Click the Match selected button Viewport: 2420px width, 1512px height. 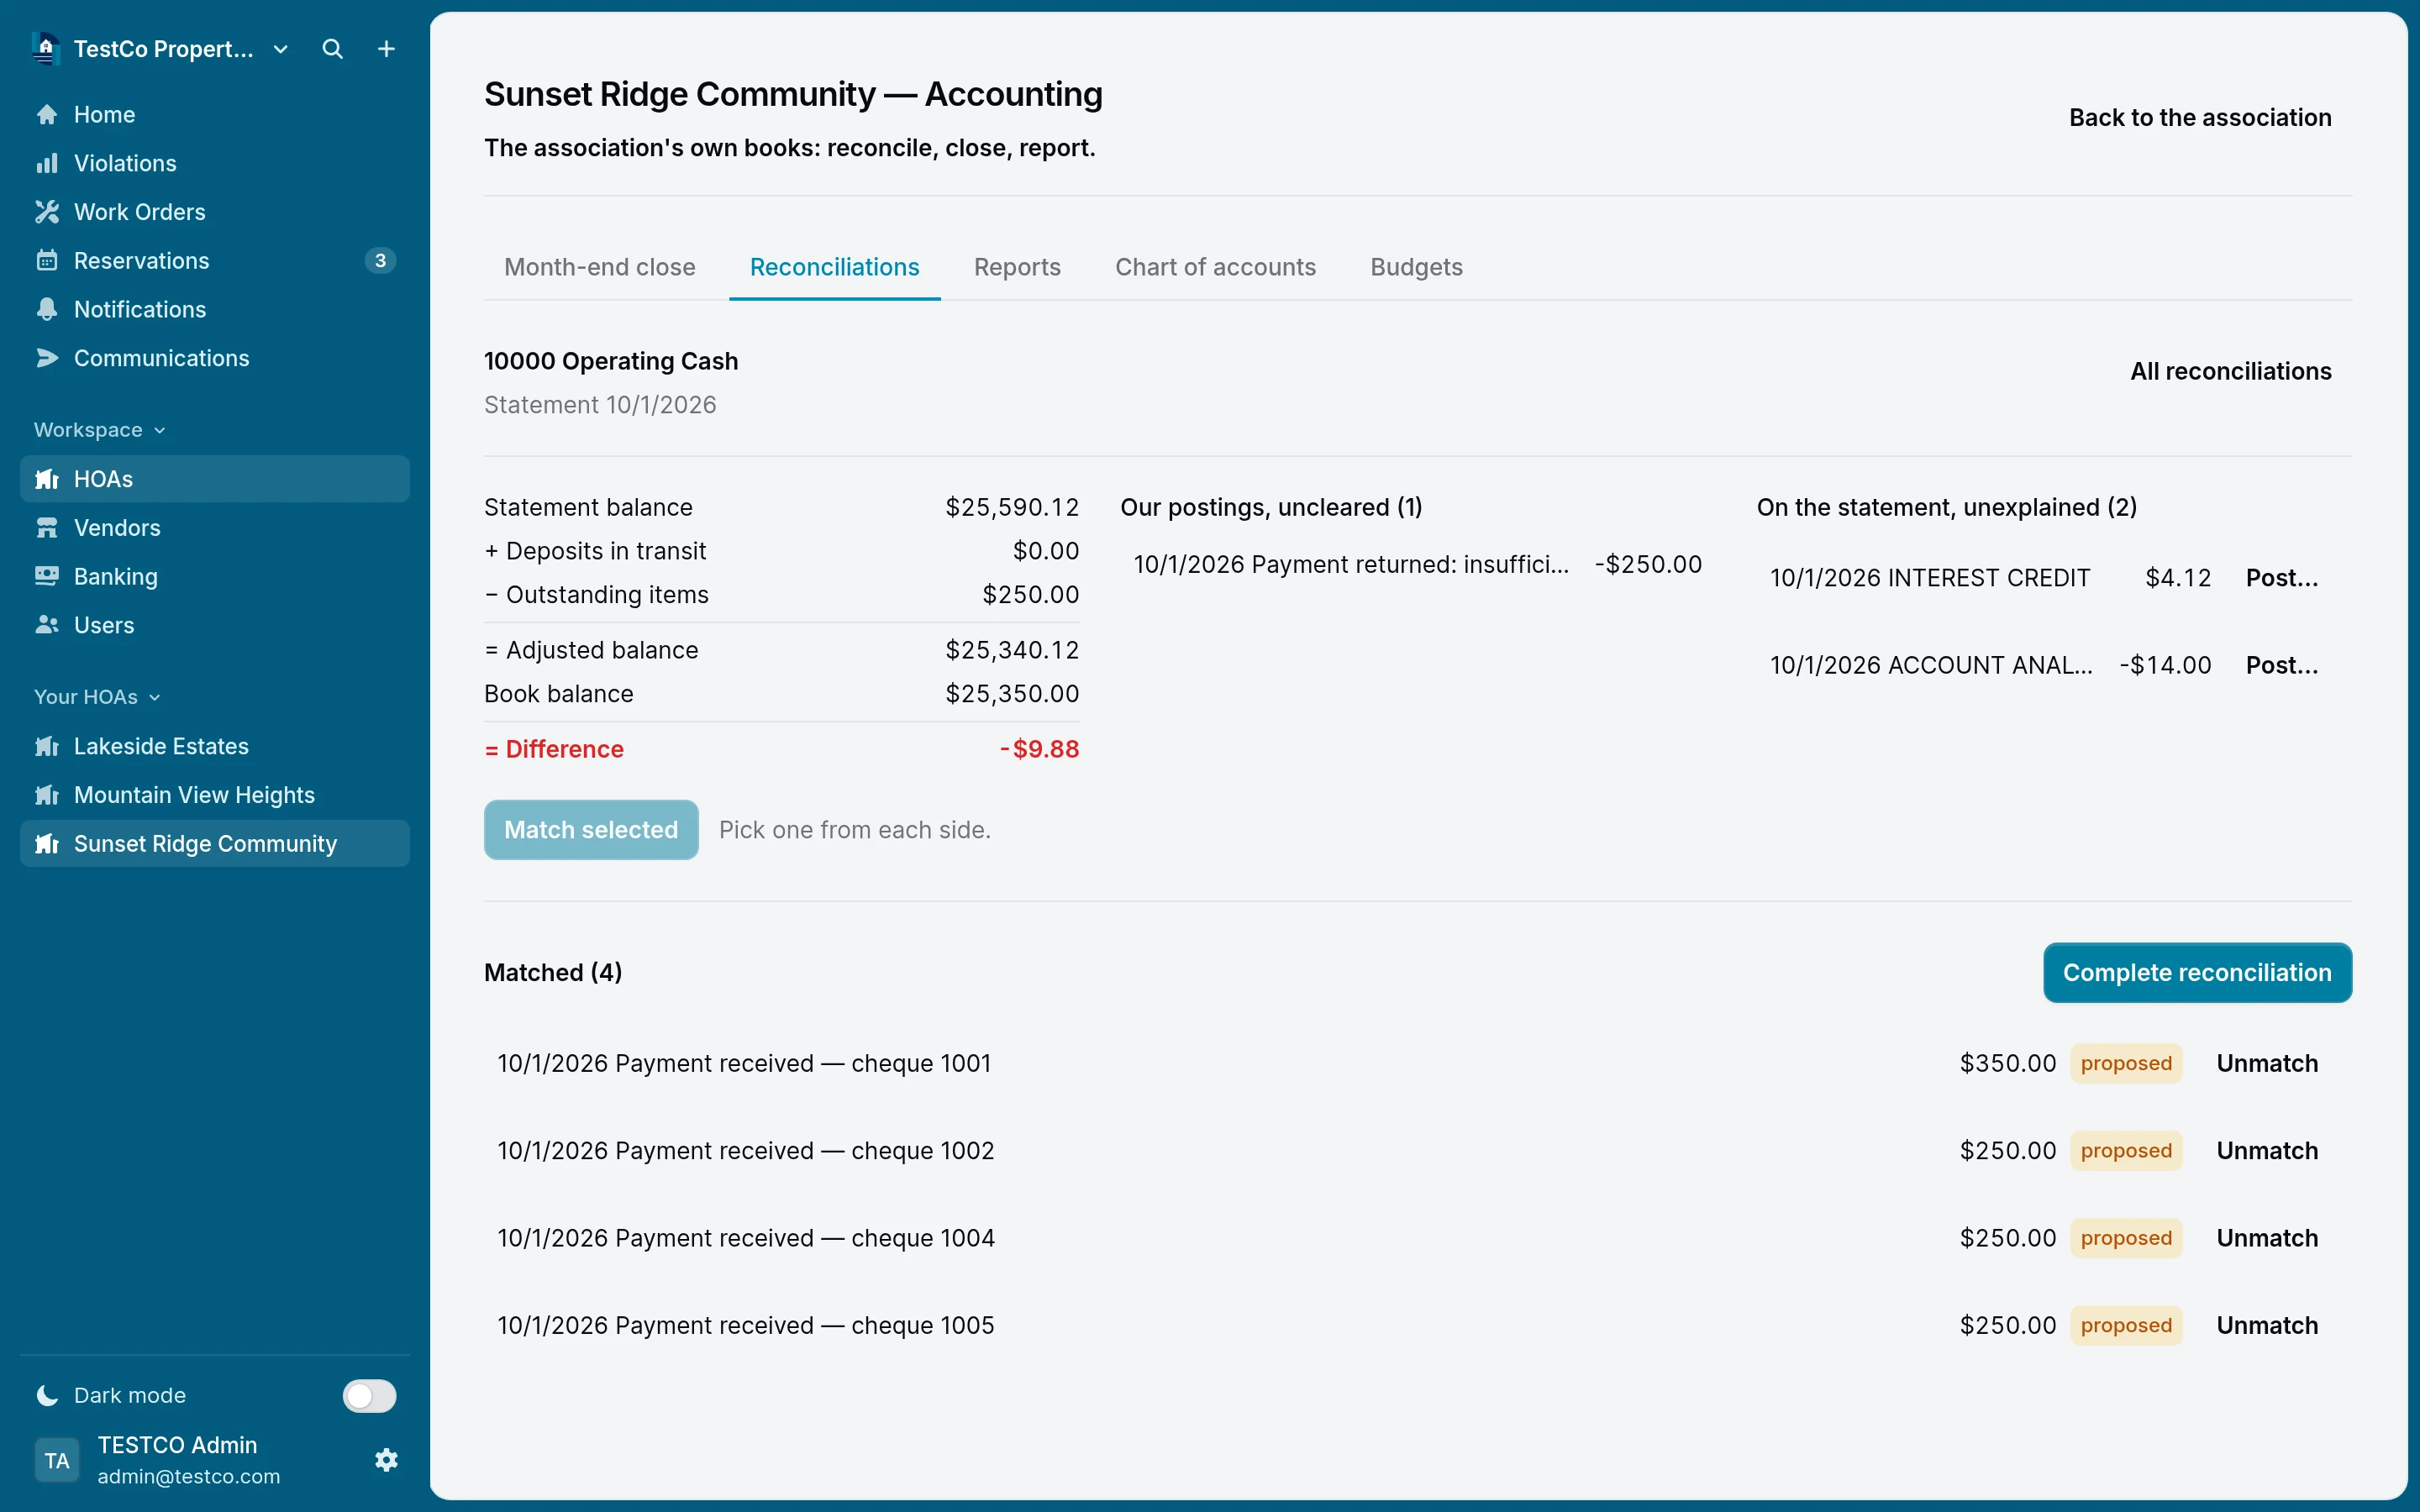[x=591, y=830]
